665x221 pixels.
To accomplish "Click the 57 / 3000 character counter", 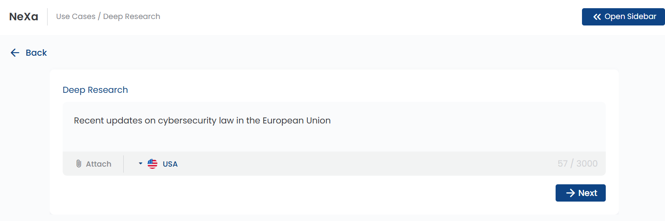I will [578, 164].
